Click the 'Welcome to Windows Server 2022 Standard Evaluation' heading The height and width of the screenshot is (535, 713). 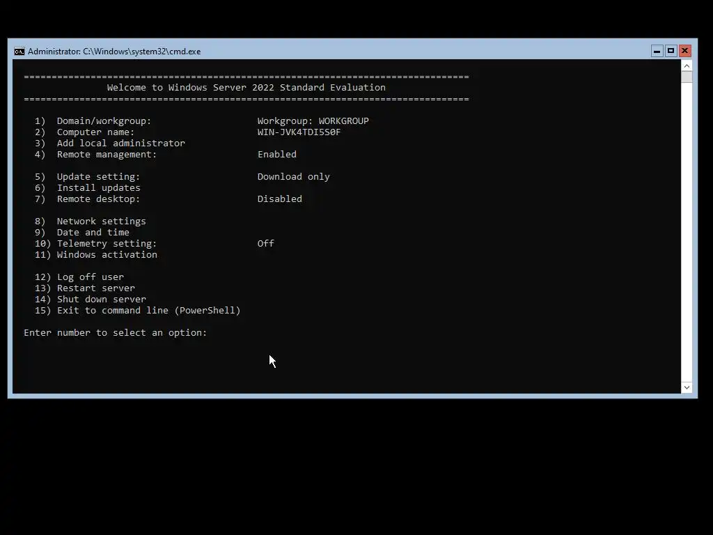pos(246,87)
